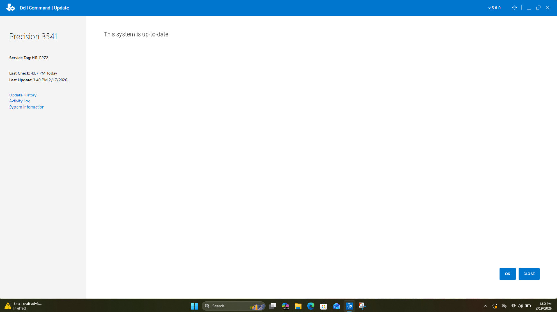Click the taskbar Search box

pyautogui.click(x=233, y=306)
